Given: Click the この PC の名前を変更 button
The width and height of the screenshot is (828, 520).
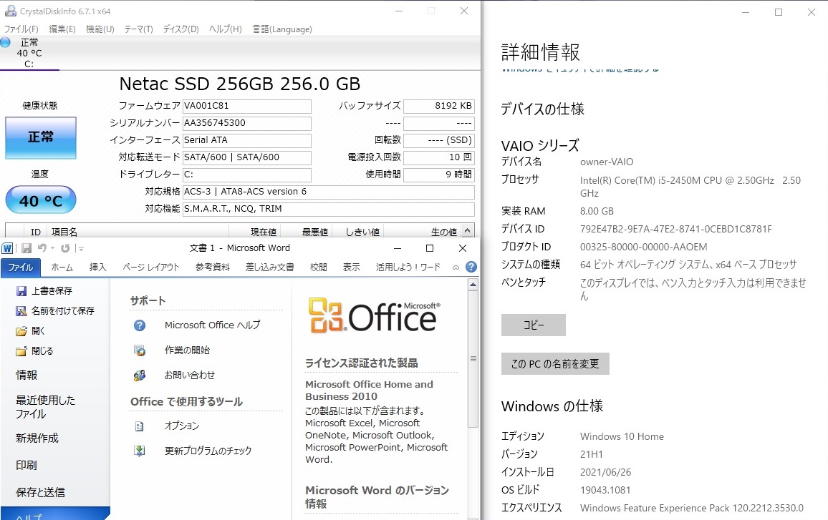Looking at the screenshot, I should click(x=555, y=364).
